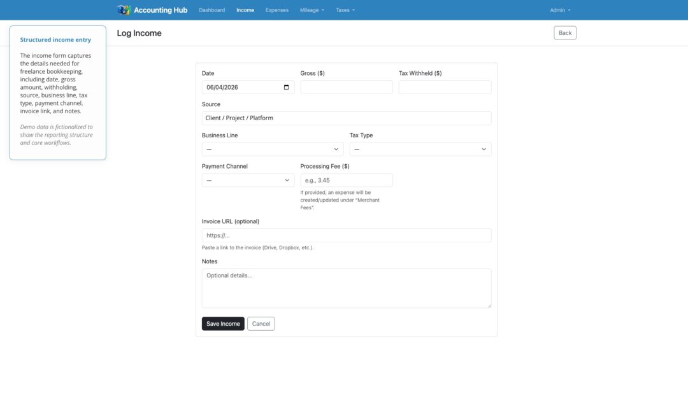
Task: Click the Save Income button
Action: click(x=223, y=324)
